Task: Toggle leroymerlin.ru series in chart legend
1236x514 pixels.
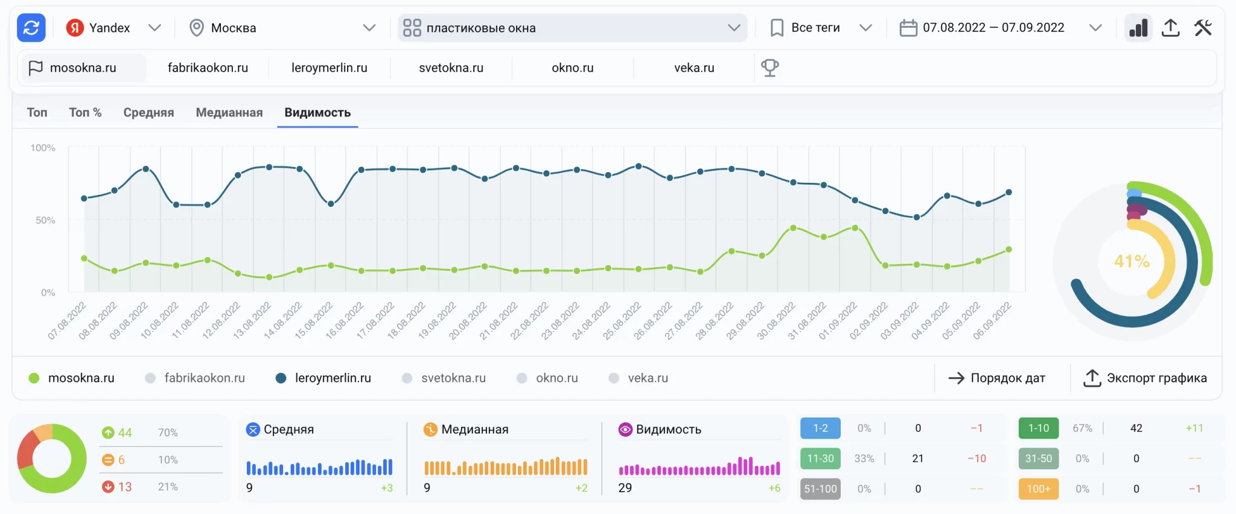Action: click(x=323, y=378)
